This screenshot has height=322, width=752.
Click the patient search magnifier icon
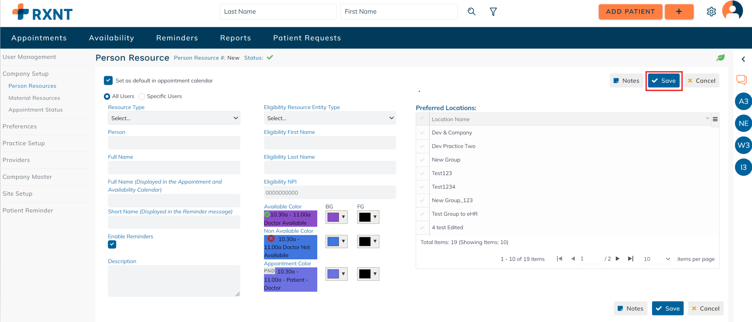click(472, 11)
